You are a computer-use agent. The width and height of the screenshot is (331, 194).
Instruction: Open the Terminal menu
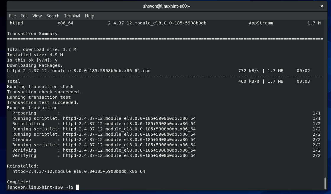tap(72, 16)
